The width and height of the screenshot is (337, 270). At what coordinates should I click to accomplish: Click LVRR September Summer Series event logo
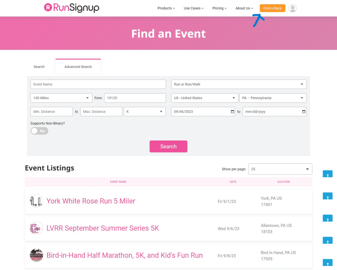pos(36,228)
